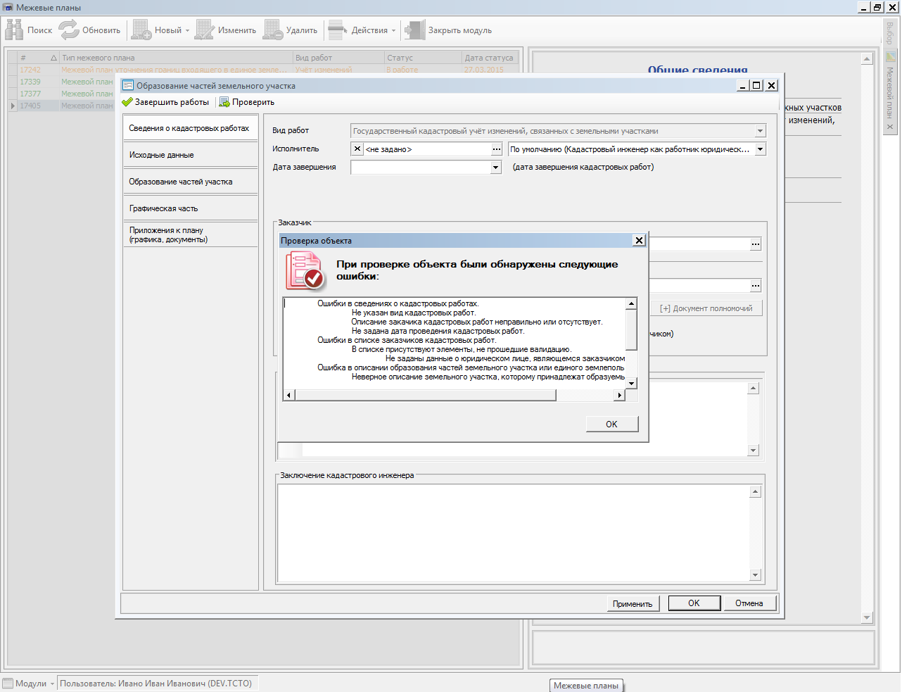Viewport: 902px width, 692px height.
Task: Click the Завершить работы green checkmark
Action: coord(127,102)
